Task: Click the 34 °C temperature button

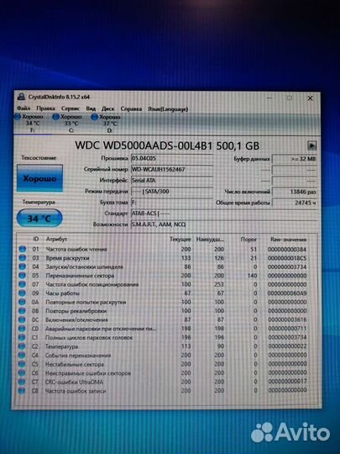Action: (39, 218)
